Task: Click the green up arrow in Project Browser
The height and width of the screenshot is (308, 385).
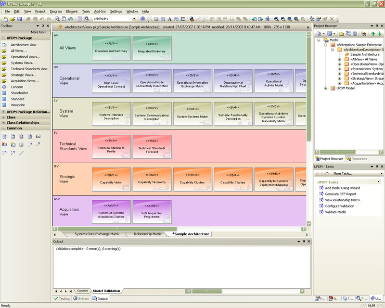Action: coord(372,34)
